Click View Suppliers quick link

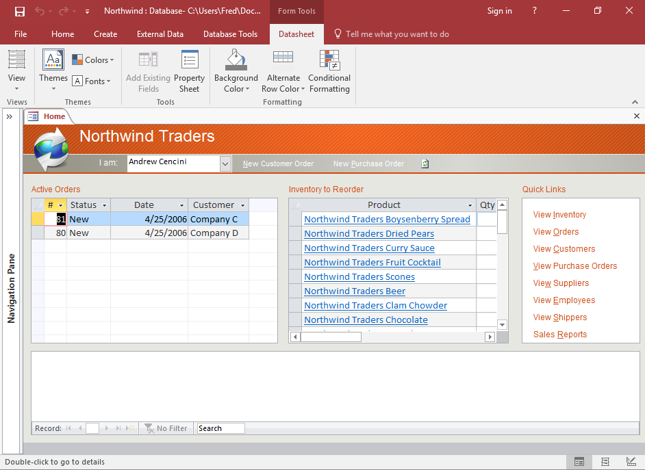[x=561, y=283]
